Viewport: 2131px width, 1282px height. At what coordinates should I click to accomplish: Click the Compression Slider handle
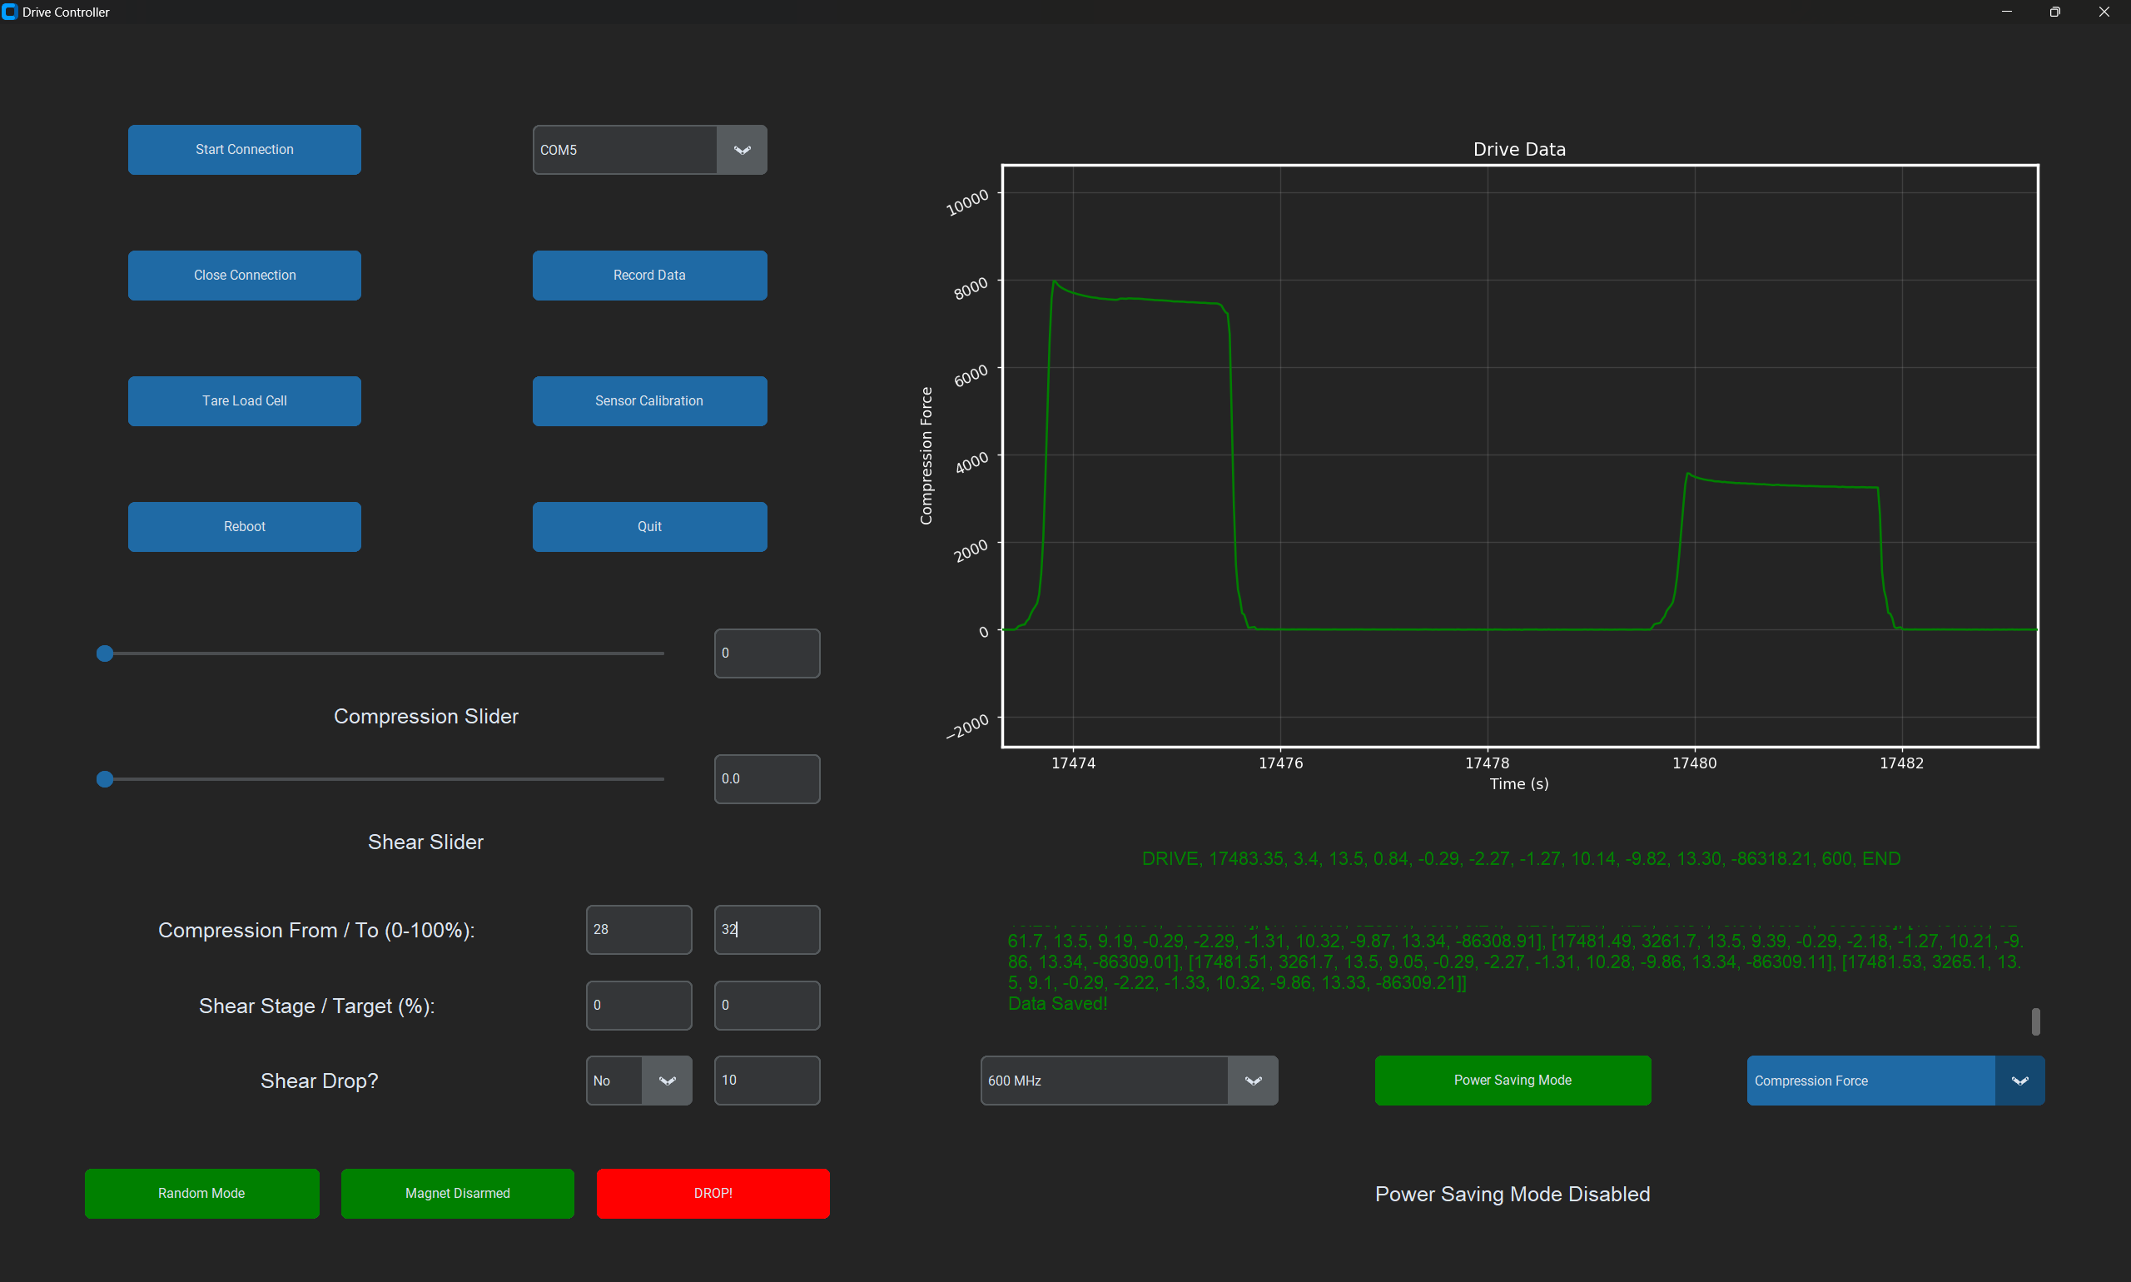[x=106, y=654]
